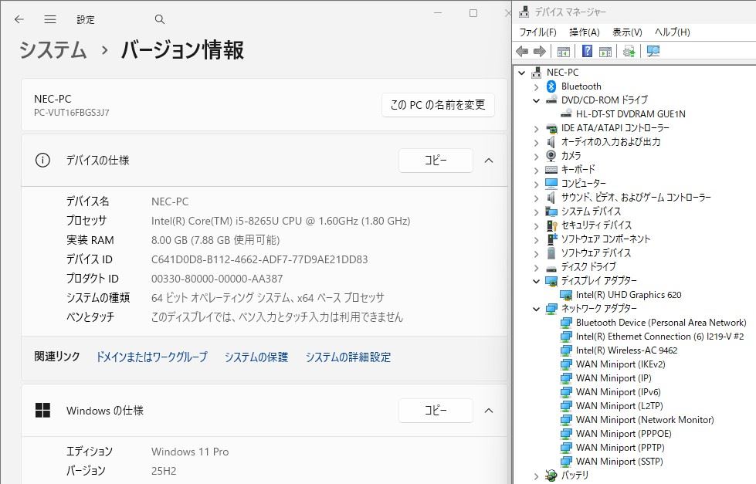Expand the キーボード category
The height and width of the screenshot is (484, 756).
[x=536, y=170]
